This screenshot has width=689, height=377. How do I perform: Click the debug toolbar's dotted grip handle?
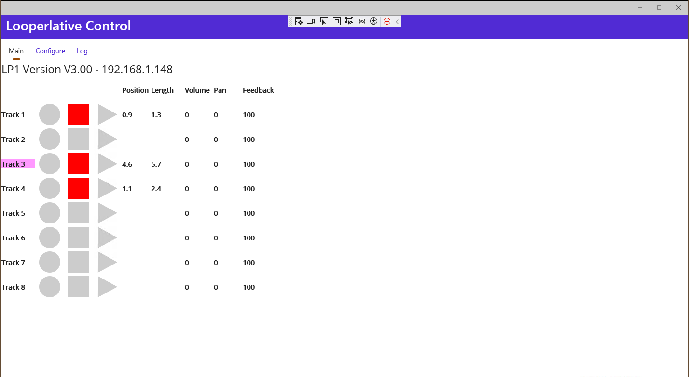[290, 21]
